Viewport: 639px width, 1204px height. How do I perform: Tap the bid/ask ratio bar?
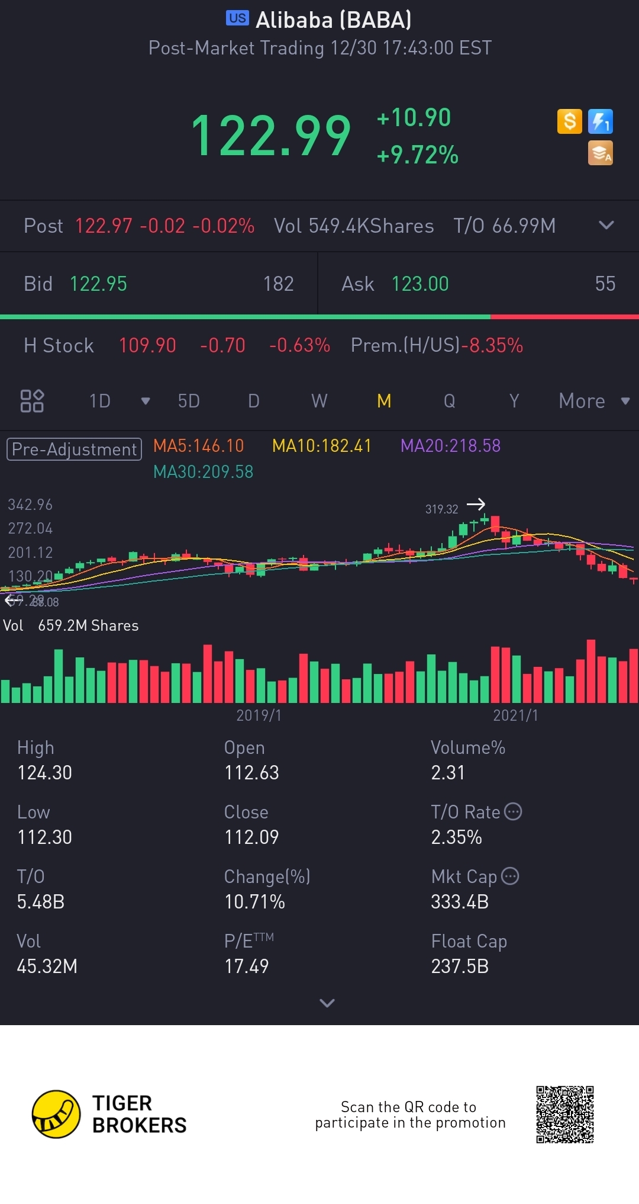click(319, 317)
